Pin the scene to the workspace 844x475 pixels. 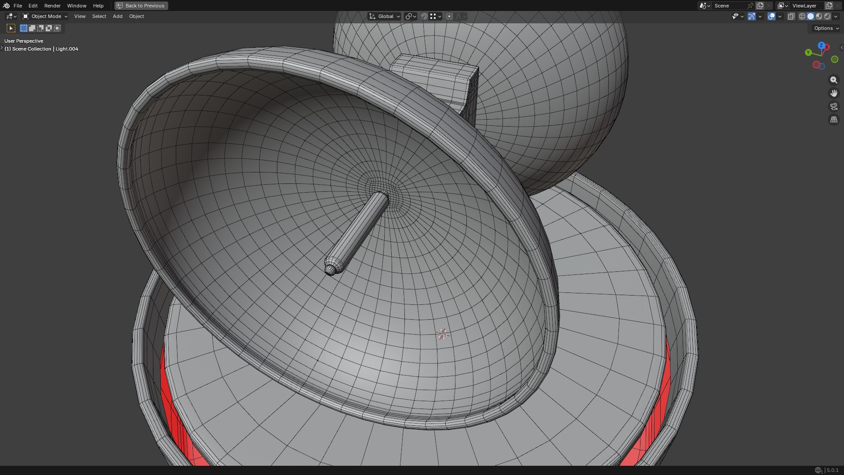[x=750, y=6]
